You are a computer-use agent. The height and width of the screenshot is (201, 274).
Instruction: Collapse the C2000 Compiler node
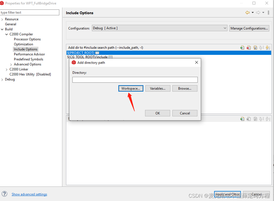pyautogui.click(x=7, y=35)
